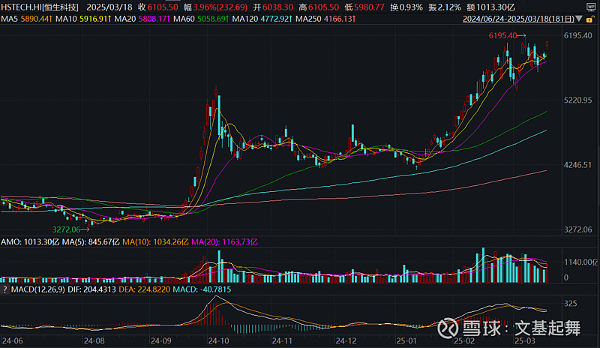Click the 325 MACD axis label

point(571,304)
